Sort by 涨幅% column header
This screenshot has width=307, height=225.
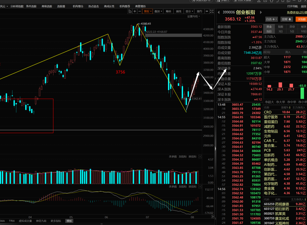286,108
